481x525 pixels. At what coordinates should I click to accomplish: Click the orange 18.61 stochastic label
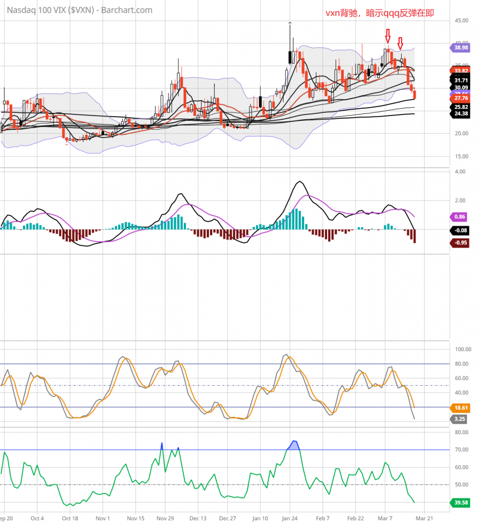461,407
